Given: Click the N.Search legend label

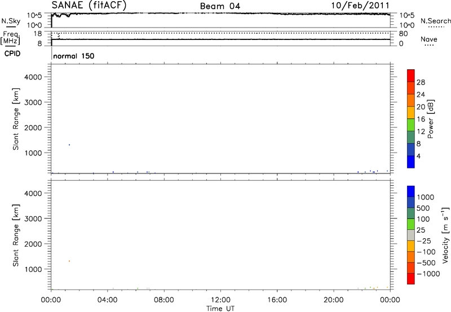Looking at the screenshot, I should (x=435, y=21).
